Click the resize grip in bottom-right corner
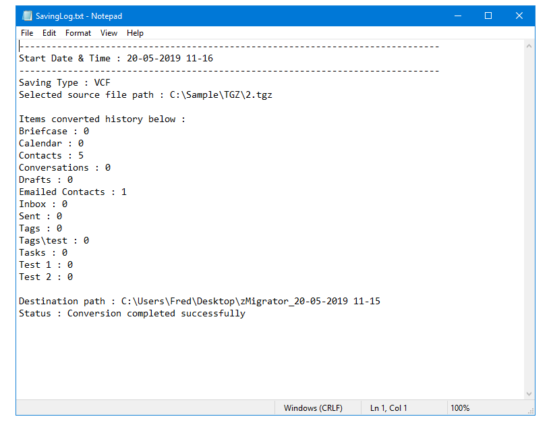The height and width of the screenshot is (421, 551). click(x=530, y=410)
